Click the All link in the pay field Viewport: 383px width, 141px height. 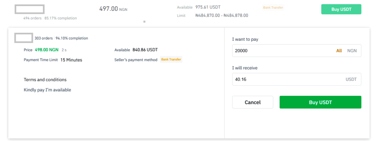[339, 51]
